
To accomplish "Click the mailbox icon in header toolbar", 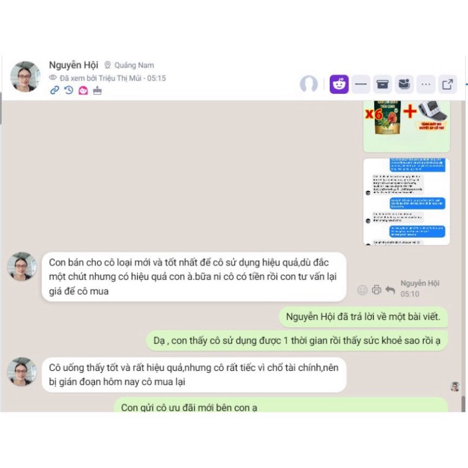I will pos(404,84).
